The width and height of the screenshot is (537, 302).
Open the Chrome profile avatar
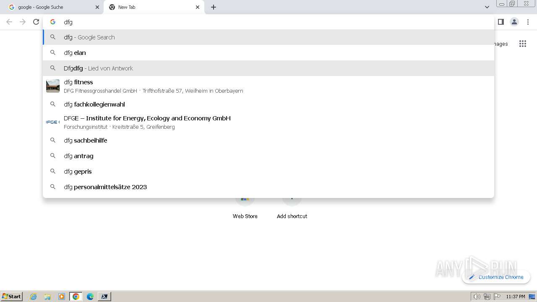point(514,22)
